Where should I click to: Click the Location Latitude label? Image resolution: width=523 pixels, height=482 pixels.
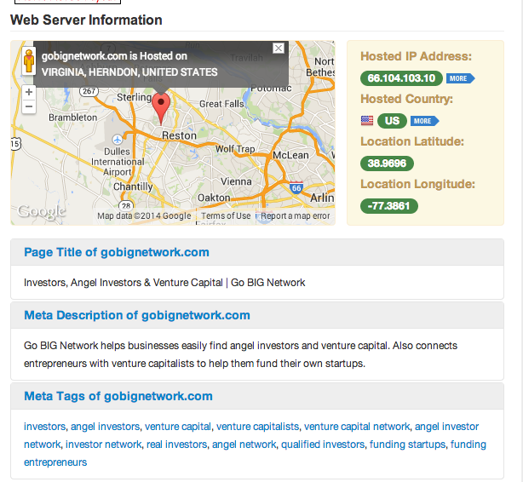[412, 141]
